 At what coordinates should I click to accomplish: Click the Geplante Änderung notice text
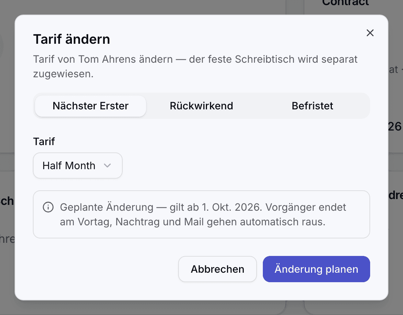[x=203, y=214]
